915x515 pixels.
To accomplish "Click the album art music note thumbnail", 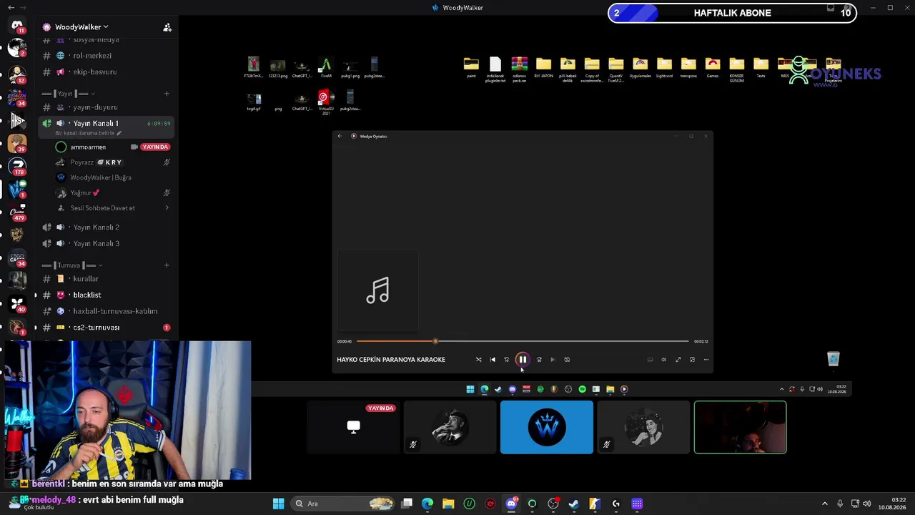I will [x=377, y=290].
